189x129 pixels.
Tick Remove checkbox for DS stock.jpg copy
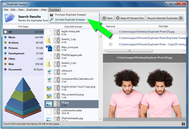click(111, 44)
